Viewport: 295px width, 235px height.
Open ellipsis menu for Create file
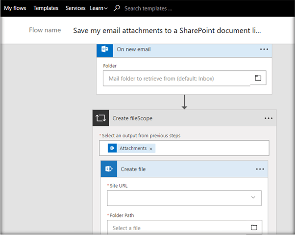click(x=260, y=169)
